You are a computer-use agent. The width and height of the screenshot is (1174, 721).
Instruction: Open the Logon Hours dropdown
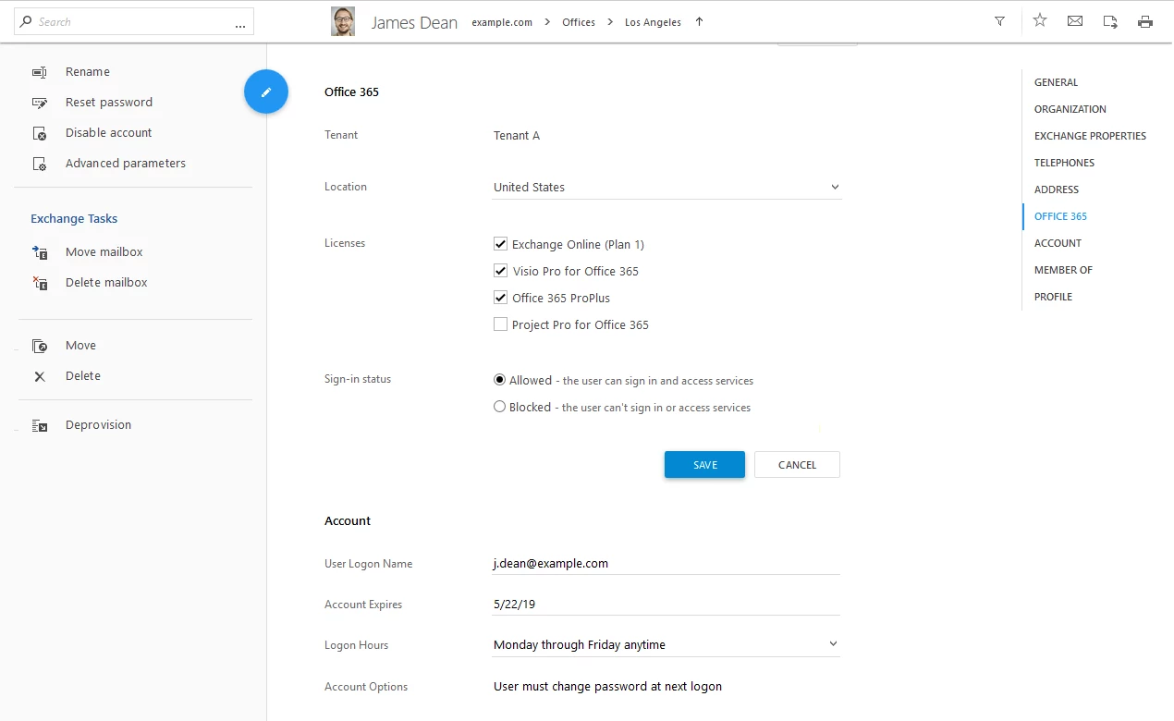(666, 644)
